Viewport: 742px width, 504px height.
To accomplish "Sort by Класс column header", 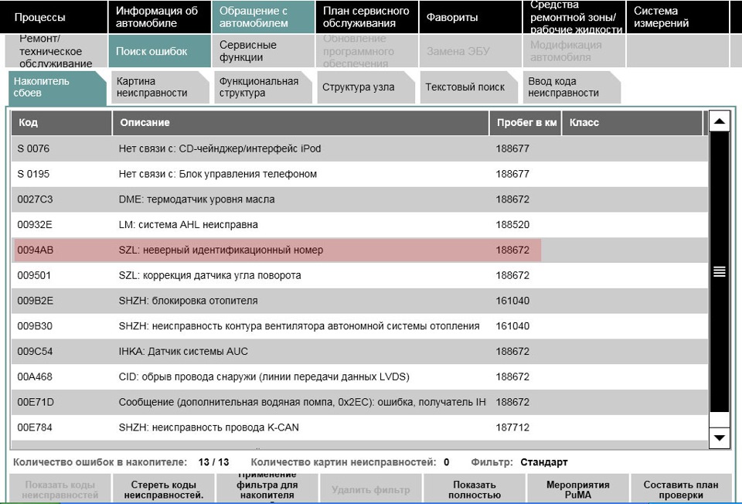I will coord(632,123).
